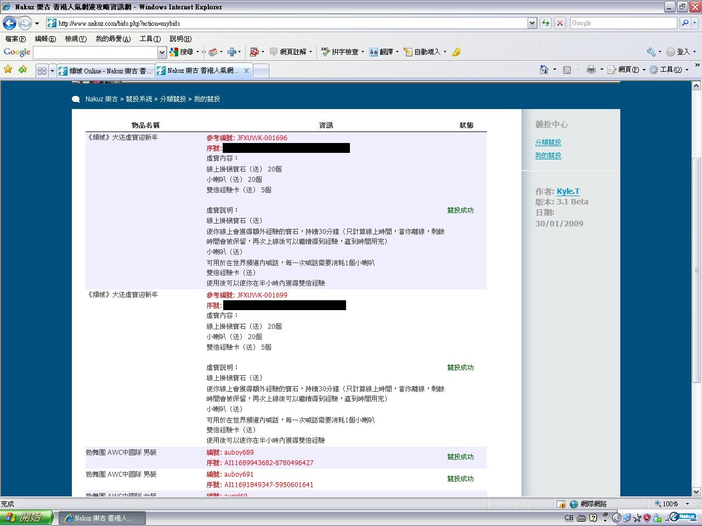Open the Kyle.T author link
This screenshot has width=702, height=526.
[568, 191]
